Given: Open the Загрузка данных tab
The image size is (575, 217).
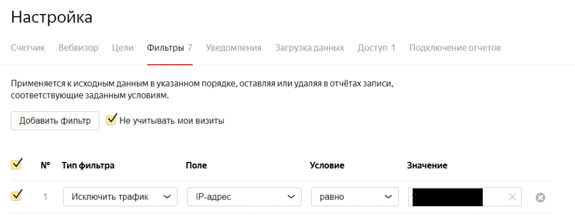Looking at the screenshot, I should coord(309,48).
